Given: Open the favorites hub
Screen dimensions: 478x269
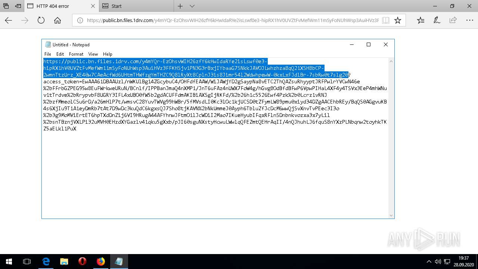Looking at the screenshot, I should [x=420, y=21].
